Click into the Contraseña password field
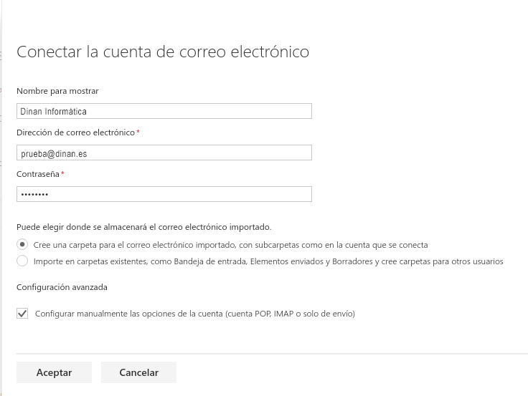This screenshot has width=528, height=396. [164, 194]
